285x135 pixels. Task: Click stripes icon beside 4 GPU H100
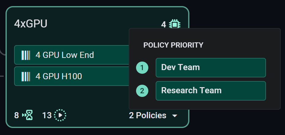(x=26, y=76)
